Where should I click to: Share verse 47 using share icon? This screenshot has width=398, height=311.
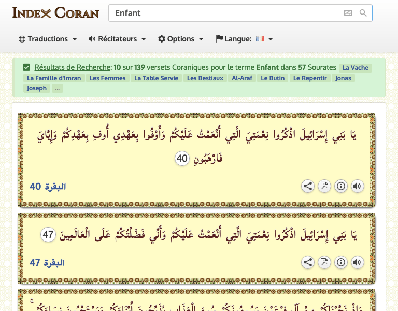pyautogui.click(x=308, y=263)
